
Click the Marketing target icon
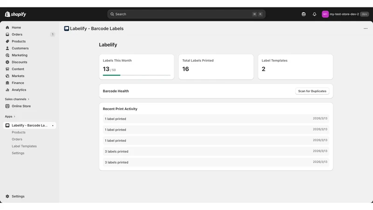point(7,55)
